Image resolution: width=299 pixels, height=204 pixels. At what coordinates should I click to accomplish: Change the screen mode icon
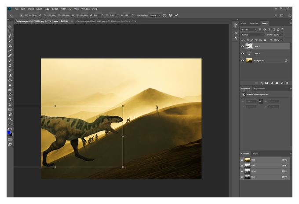click(x=10, y=145)
